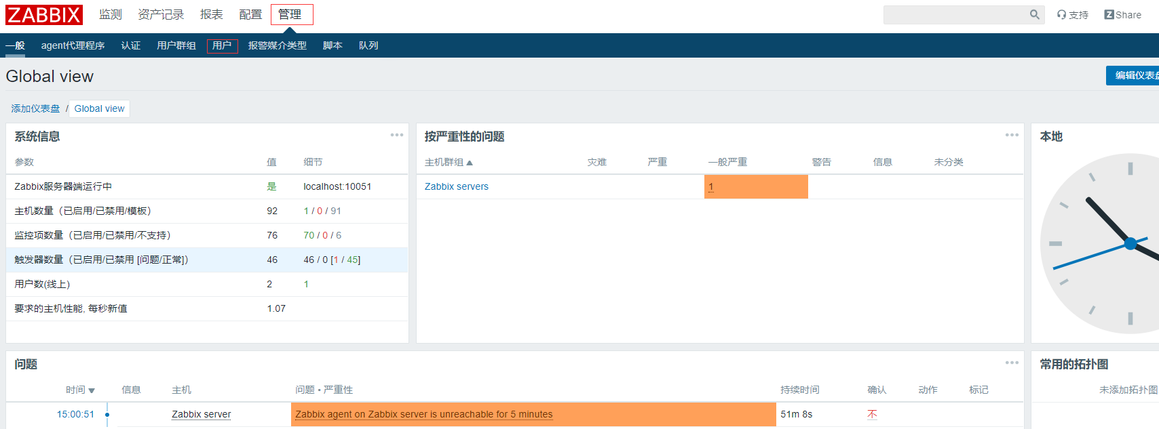This screenshot has width=1159, height=429.
Task: Click the Global view breadcrumb
Action: point(100,108)
